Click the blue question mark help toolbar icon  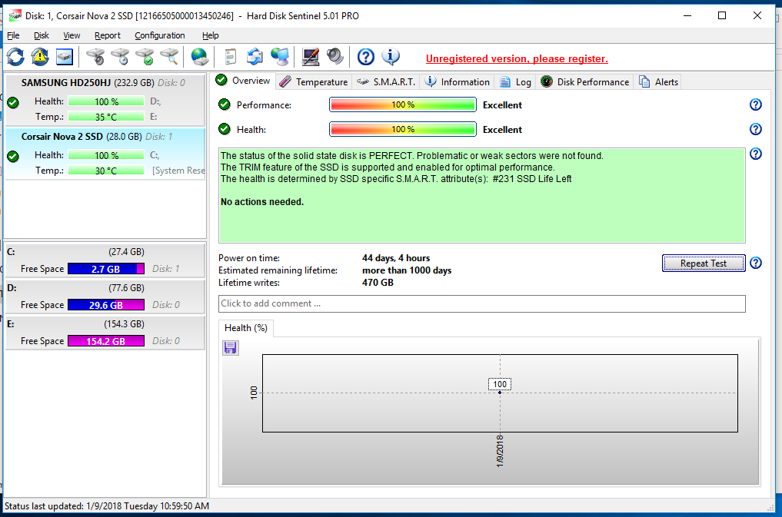[x=365, y=57]
